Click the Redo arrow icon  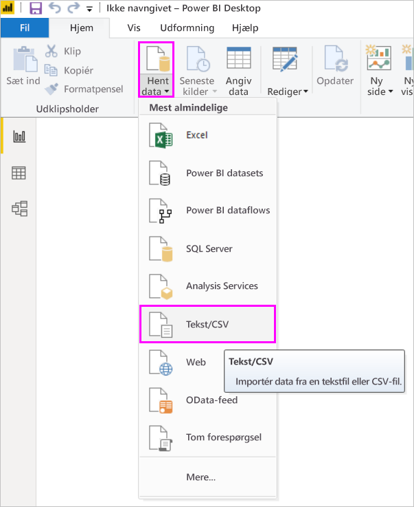point(73,8)
